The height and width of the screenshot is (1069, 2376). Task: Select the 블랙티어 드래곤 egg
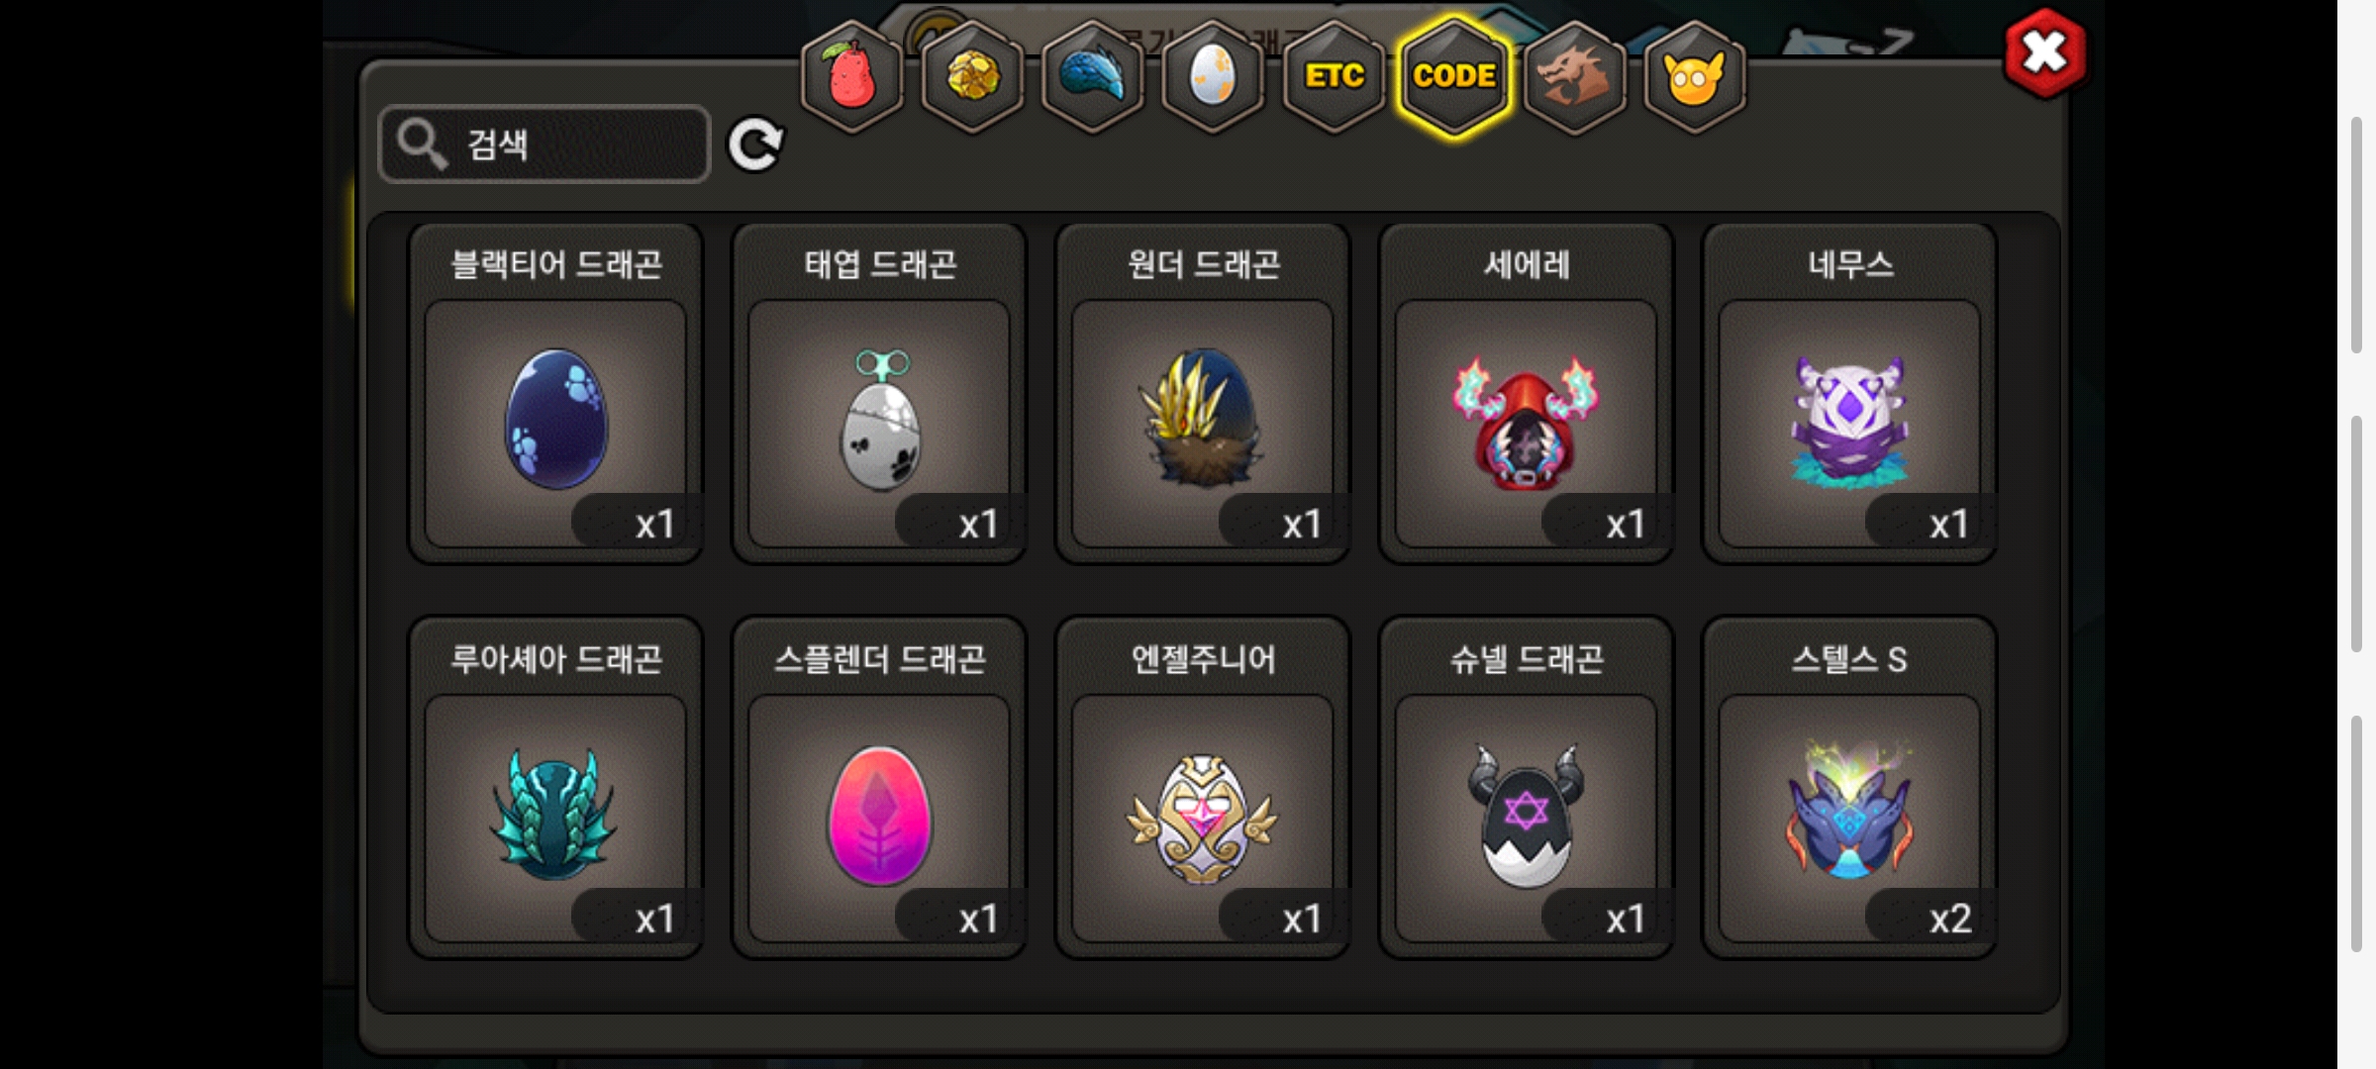pos(556,393)
